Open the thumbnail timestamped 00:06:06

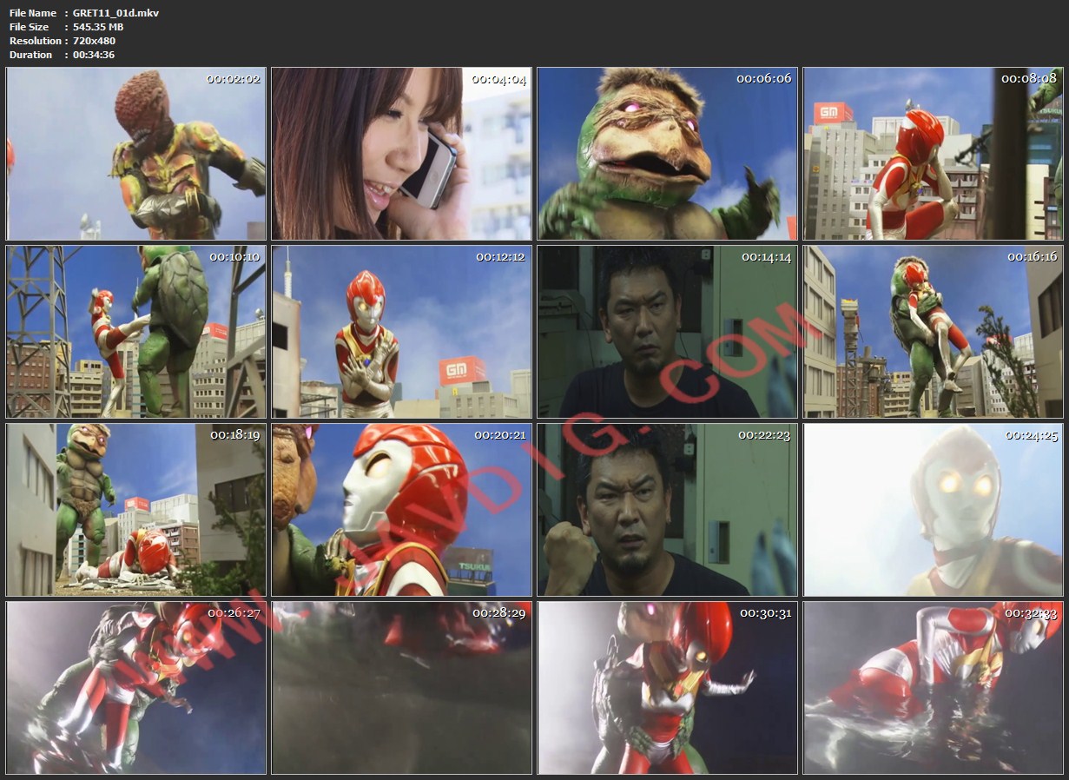click(x=667, y=154)
